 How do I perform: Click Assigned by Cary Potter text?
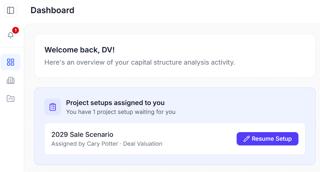pos(85,144)
